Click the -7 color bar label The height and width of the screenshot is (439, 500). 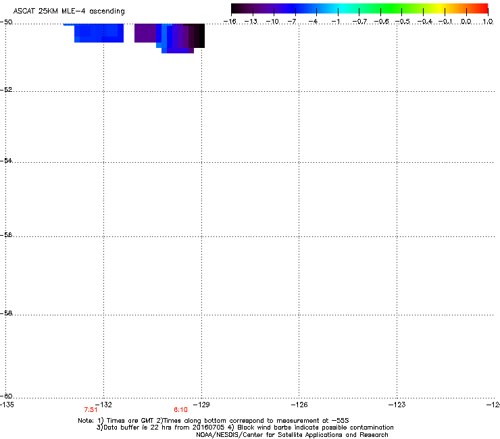click(291, 22)
